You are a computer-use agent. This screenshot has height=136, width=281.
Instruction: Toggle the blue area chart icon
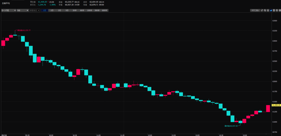tap(271, 10)
